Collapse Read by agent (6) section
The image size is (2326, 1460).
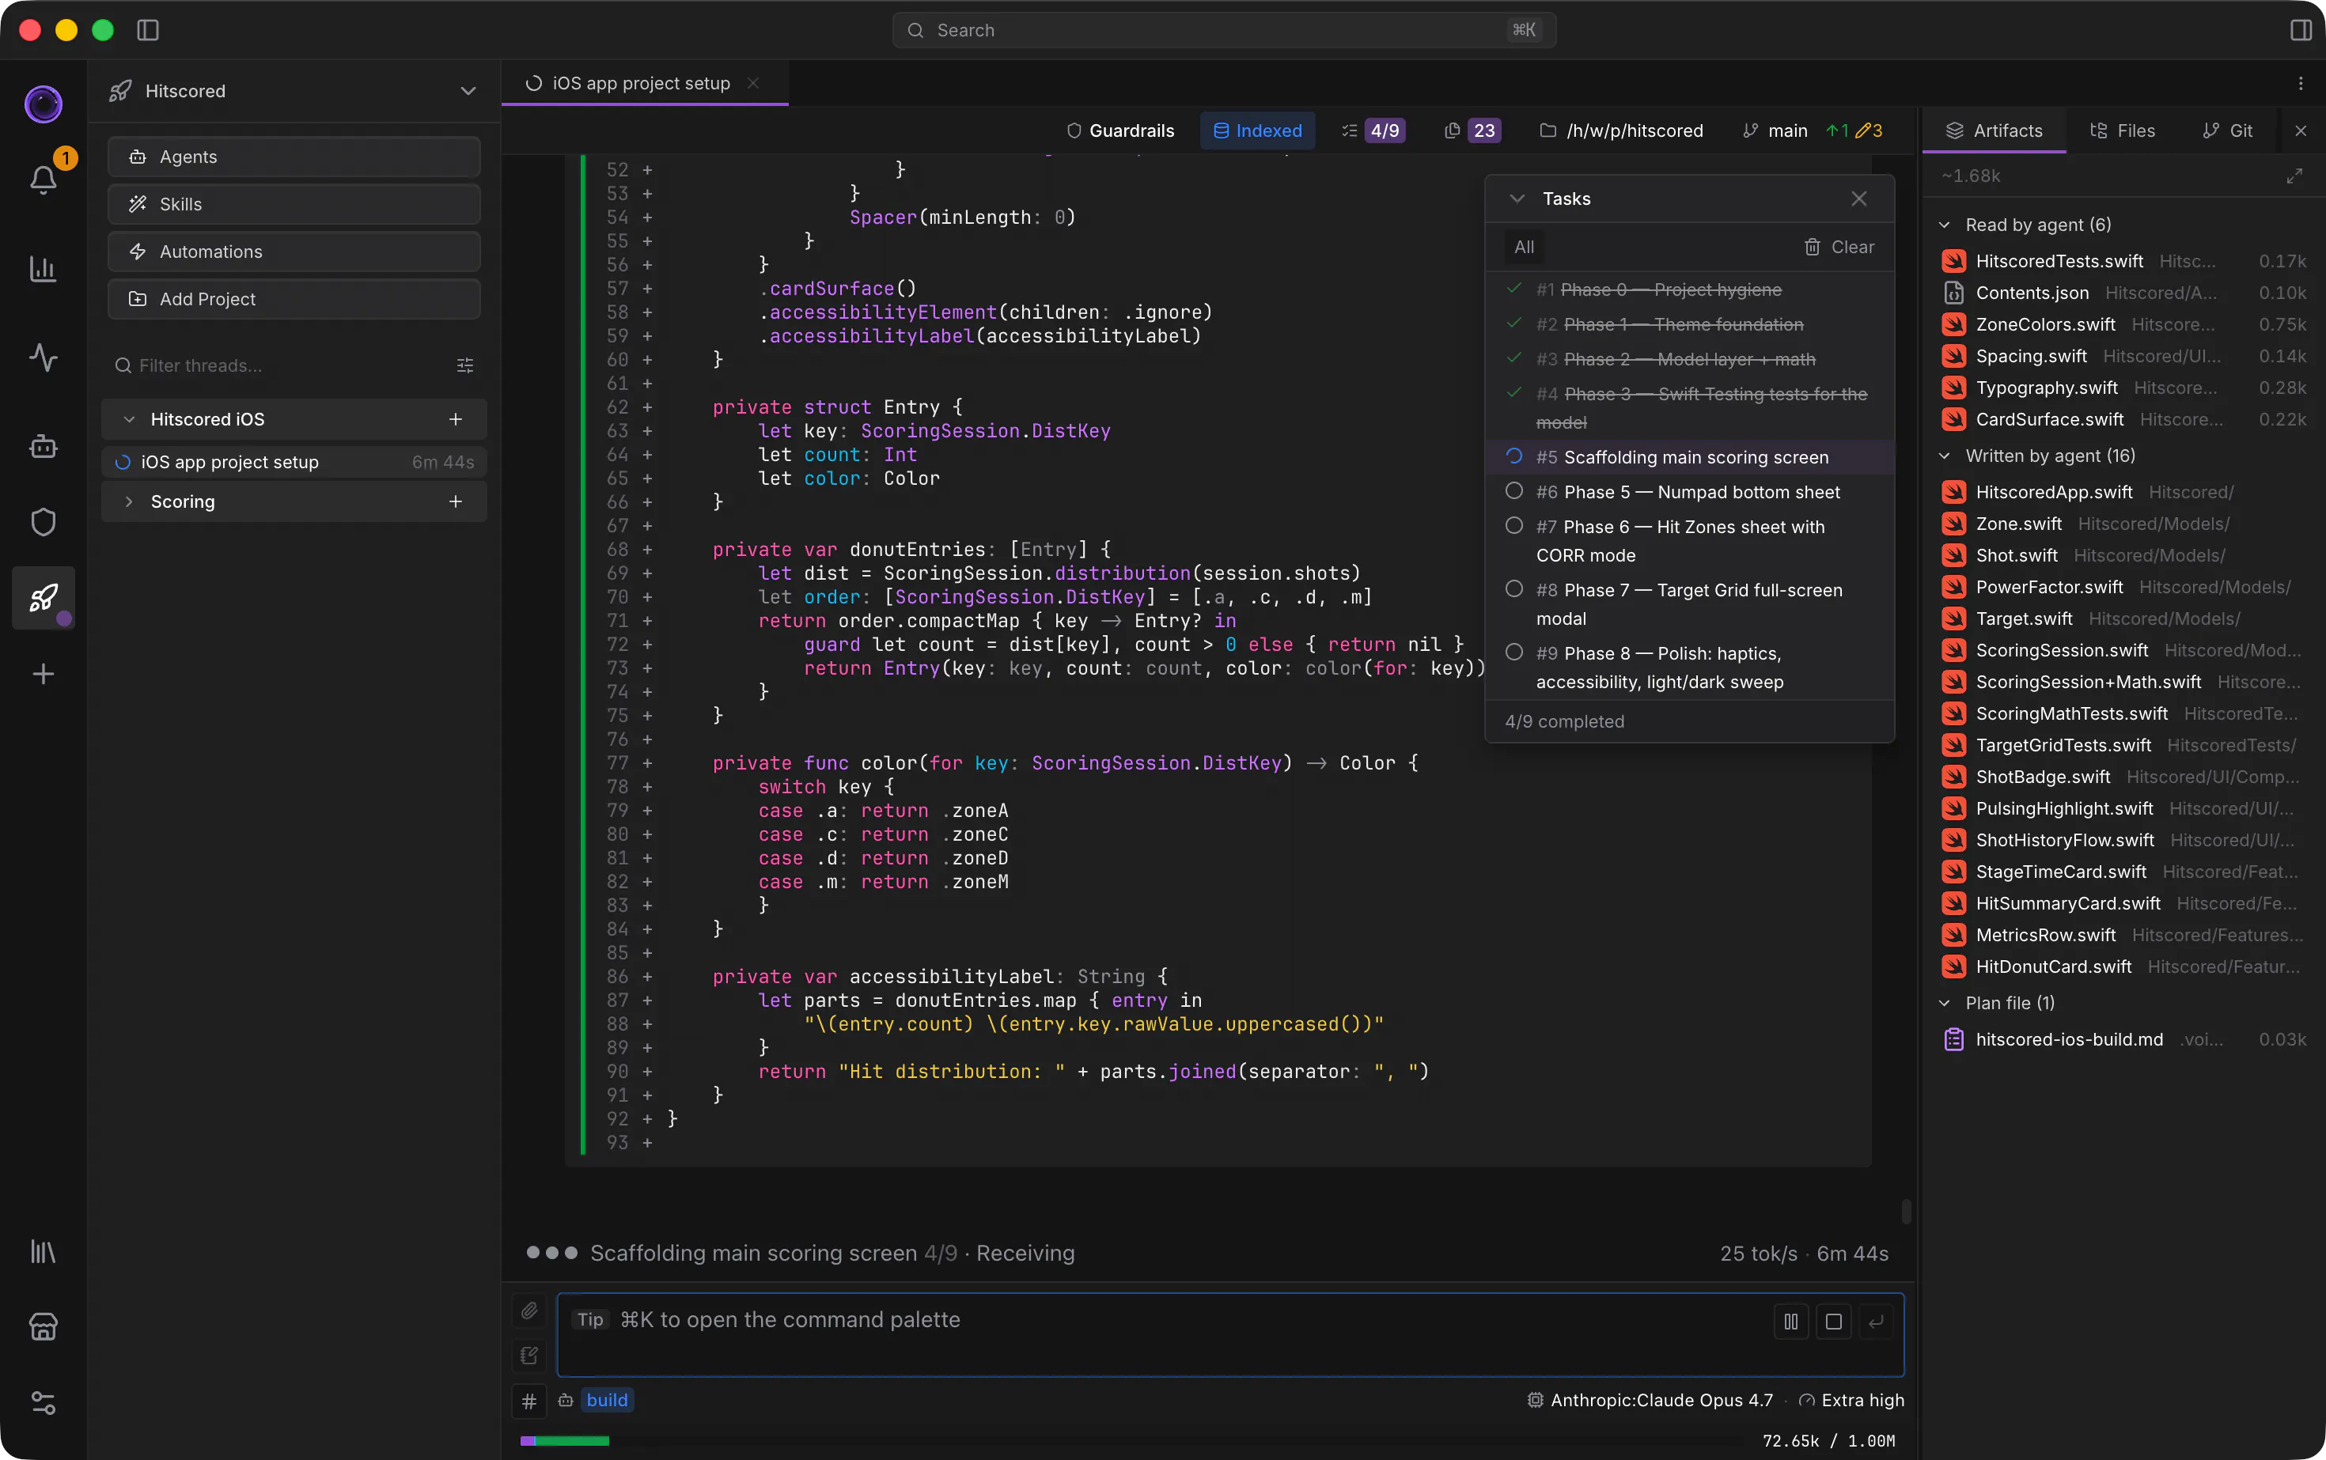(x=1945, y=225)
